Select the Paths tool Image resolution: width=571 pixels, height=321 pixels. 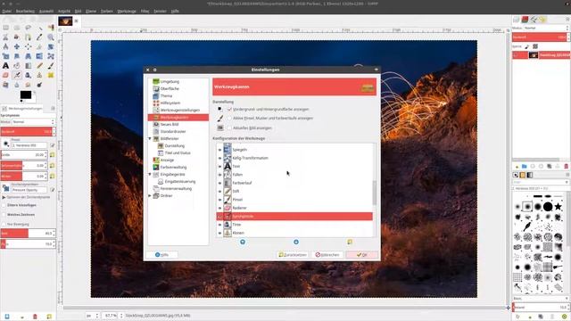click(x=28, y=37)
